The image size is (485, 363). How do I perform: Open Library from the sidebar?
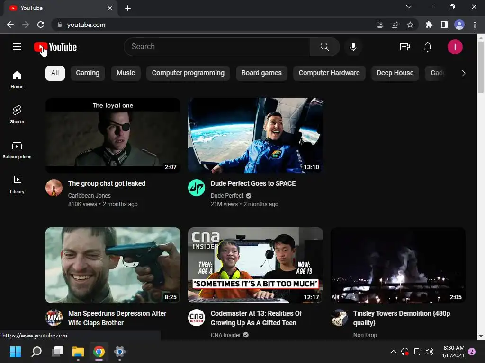click(x=17, y=185)
